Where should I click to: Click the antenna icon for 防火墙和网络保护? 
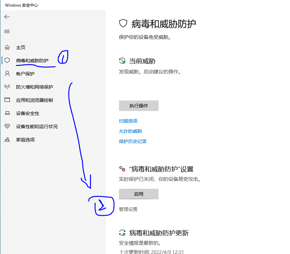pyautogui.click(x=7, y=87)
